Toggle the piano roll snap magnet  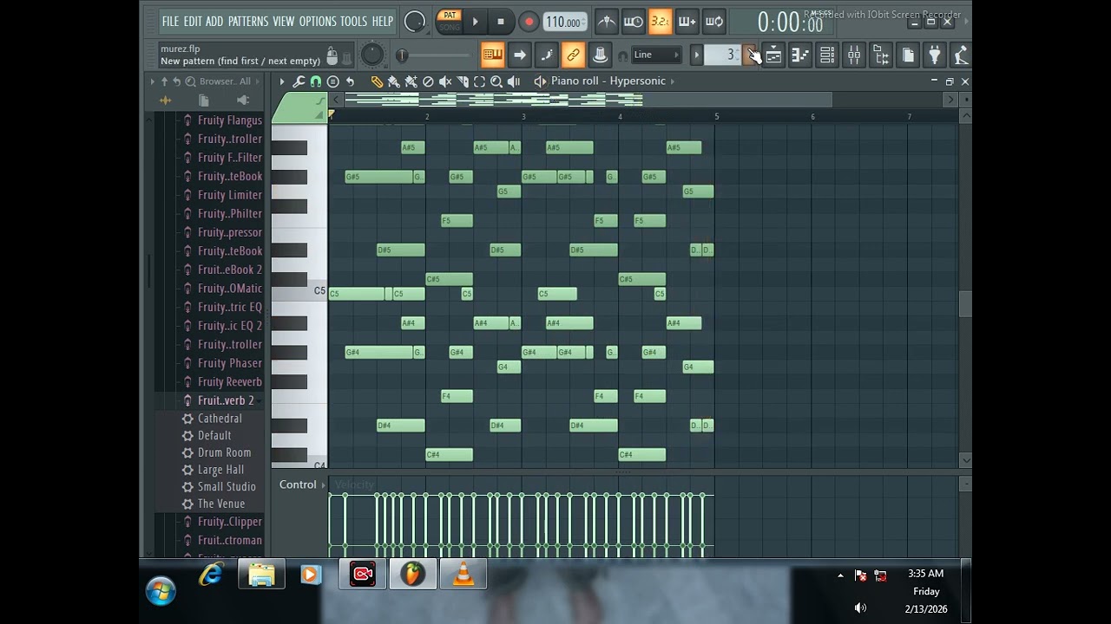316,81
